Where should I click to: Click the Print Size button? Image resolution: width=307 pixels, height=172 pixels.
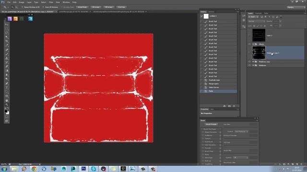[x=121, y=7]
